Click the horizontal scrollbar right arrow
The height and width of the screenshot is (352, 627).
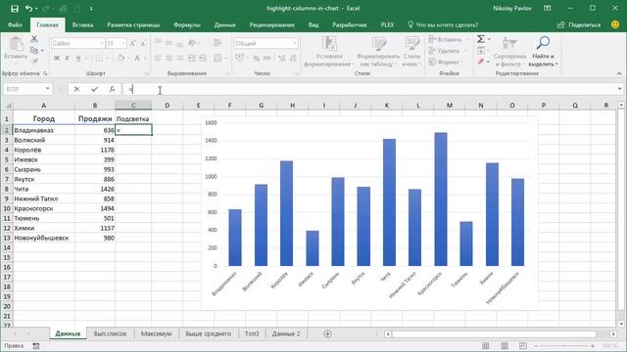click(613, 334)
